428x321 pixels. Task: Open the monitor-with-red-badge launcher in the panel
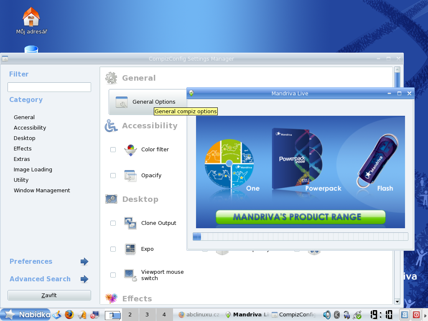click(x=95, y=315)
